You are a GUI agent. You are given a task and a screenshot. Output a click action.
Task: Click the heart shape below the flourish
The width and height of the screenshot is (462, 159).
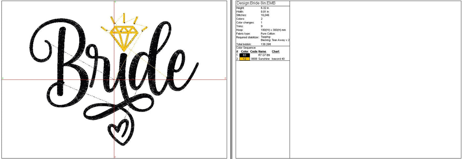[120, 134]
